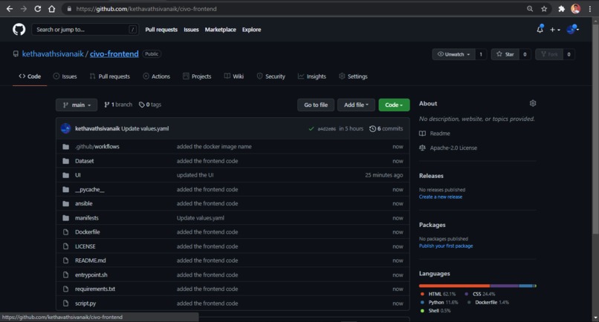Screen dimensions: 599x322
Task: Click folder icon of .github/workflows row
Action: pyautogui.click(x=65, y=146)
